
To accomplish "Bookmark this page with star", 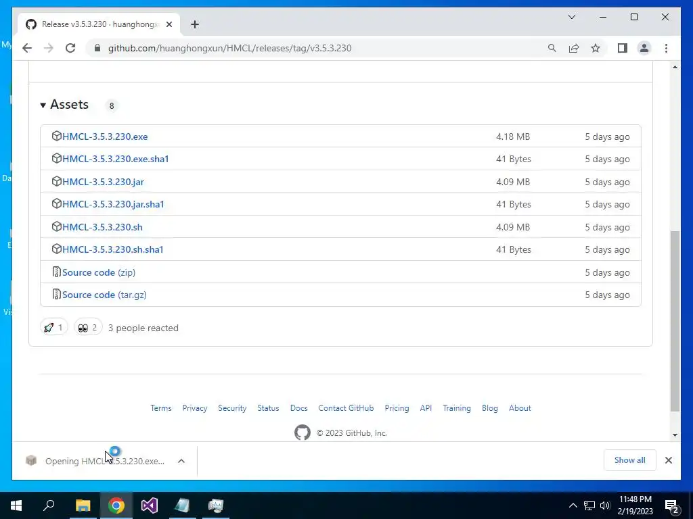I will 596,48.
